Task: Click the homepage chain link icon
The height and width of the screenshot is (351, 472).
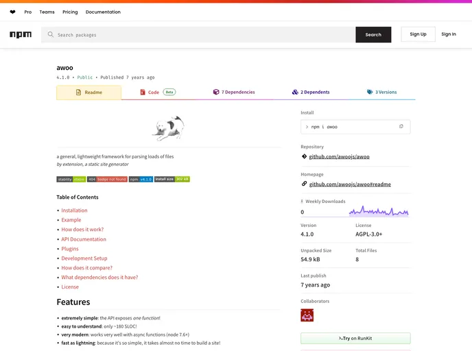Action: [x=304, y=184]
